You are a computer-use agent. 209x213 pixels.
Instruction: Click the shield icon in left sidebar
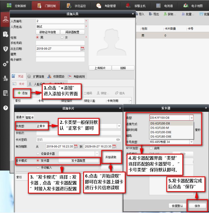point(5,49)
